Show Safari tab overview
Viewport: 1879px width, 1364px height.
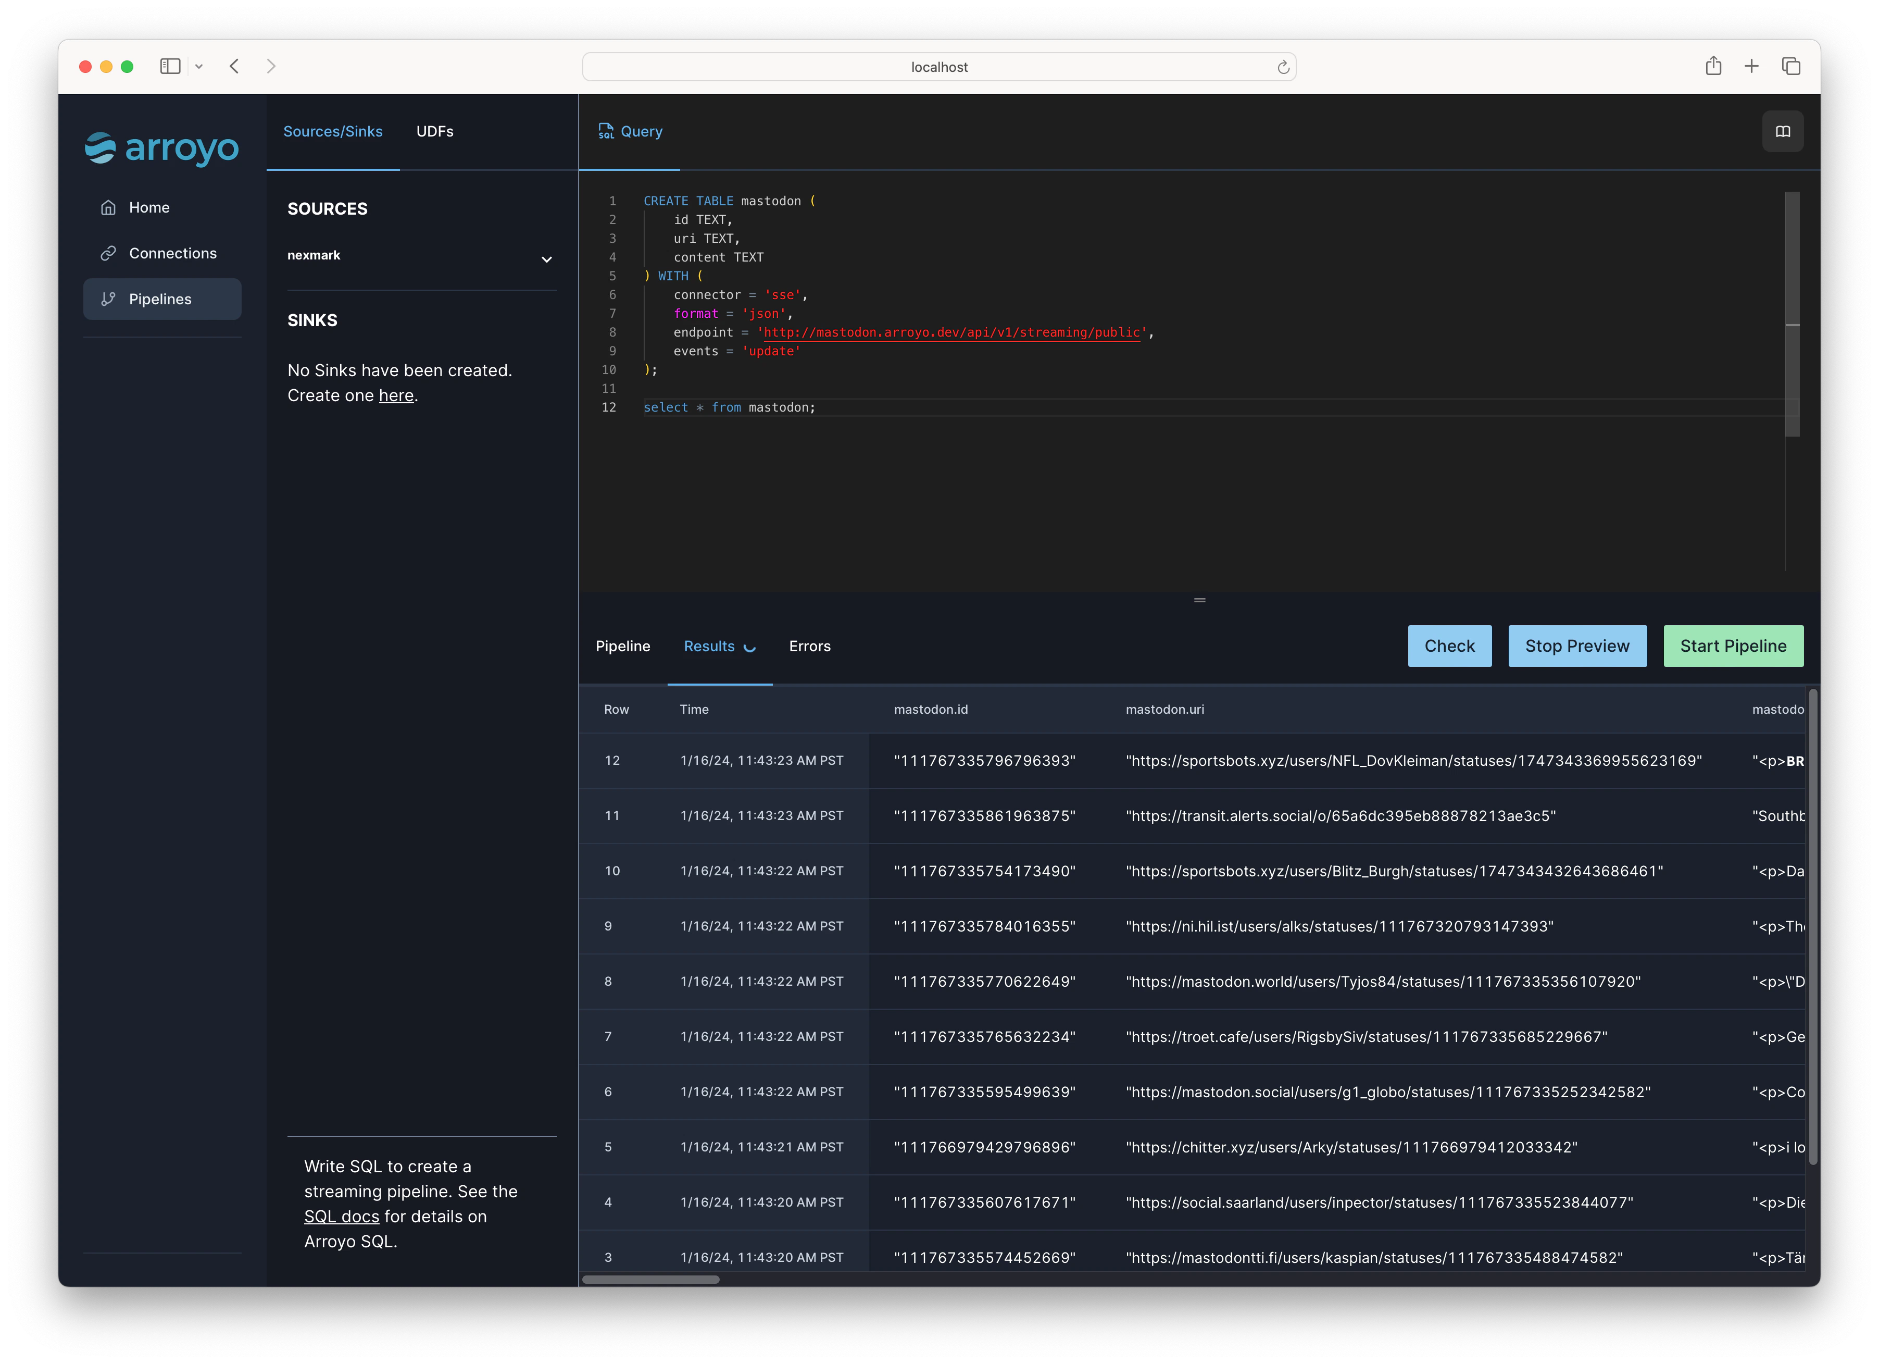[x=1790, y=66]
